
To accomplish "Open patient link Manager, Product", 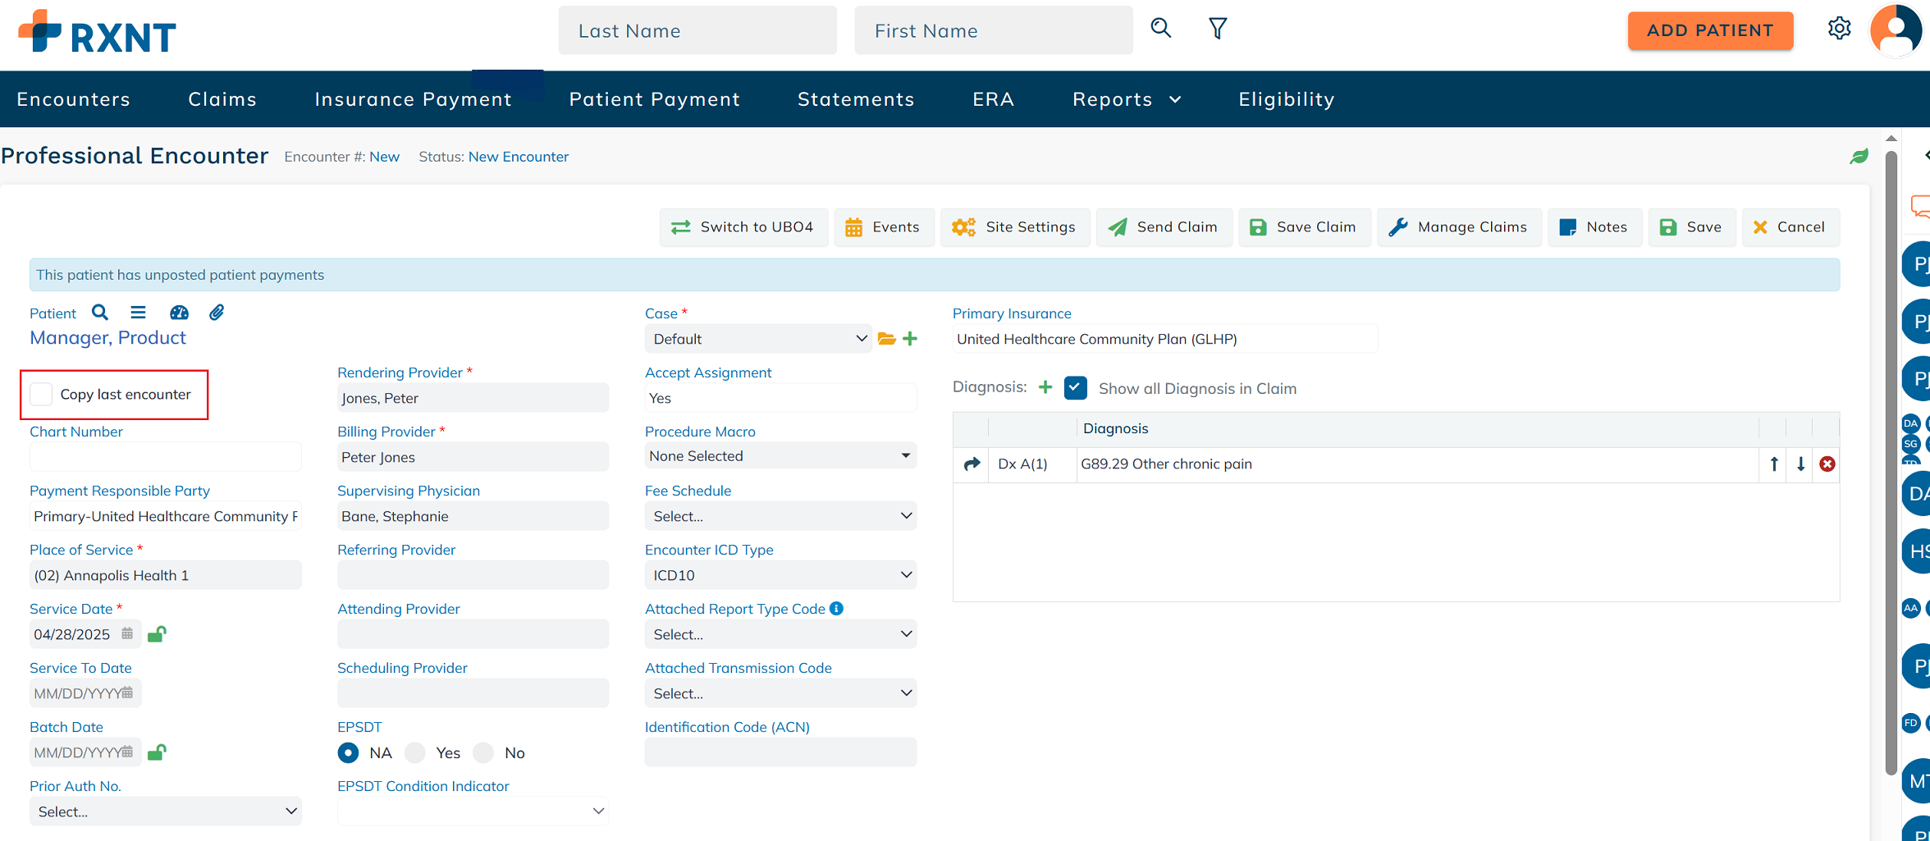I will (107, 338).
